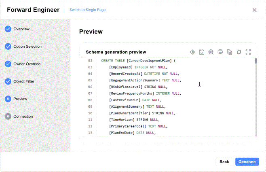This screenshot has height=172, width=266.
Task: Close the Forward Engineer dialog
Action: [x=254, y=10]
